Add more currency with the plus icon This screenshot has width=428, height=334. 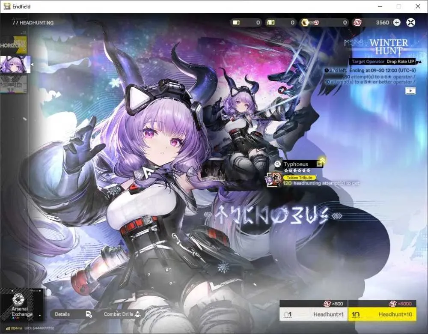click(x=397, y=22)
